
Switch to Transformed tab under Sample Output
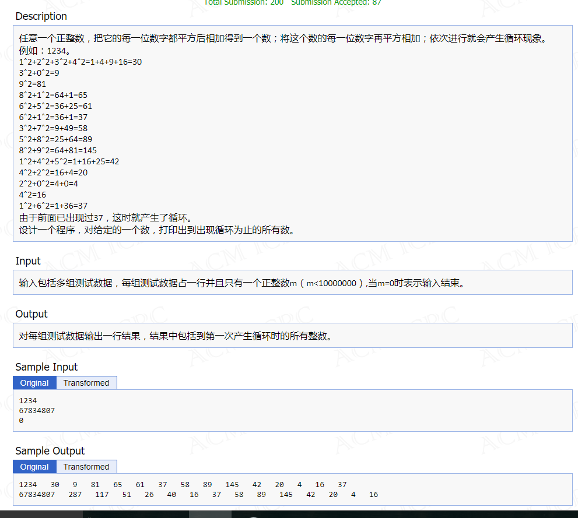[x=86, y=467]
